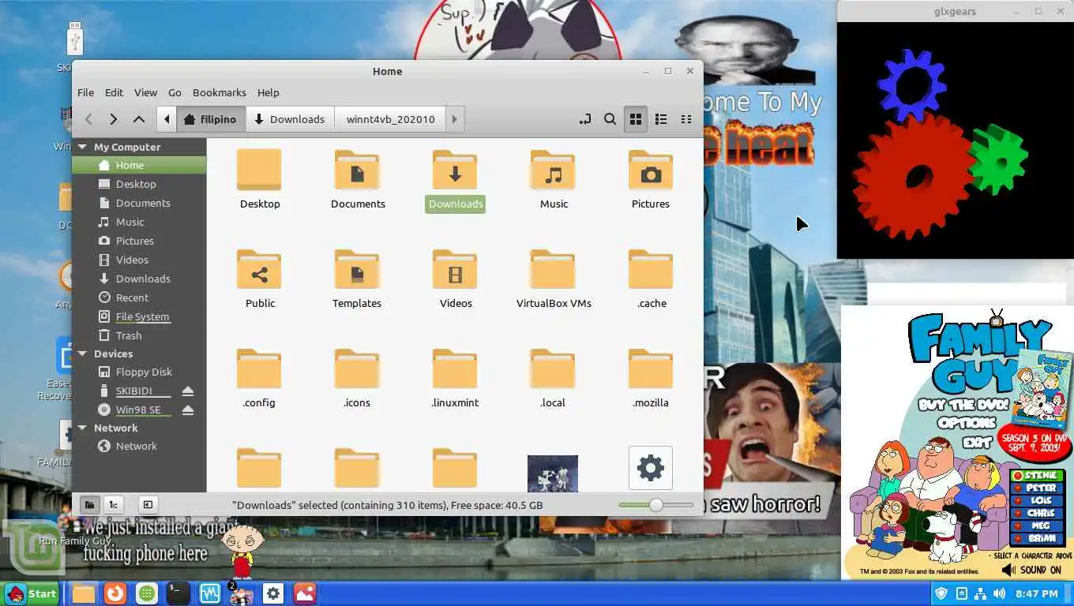
Task: Open the Public share folder
Action: coord(260,279)
